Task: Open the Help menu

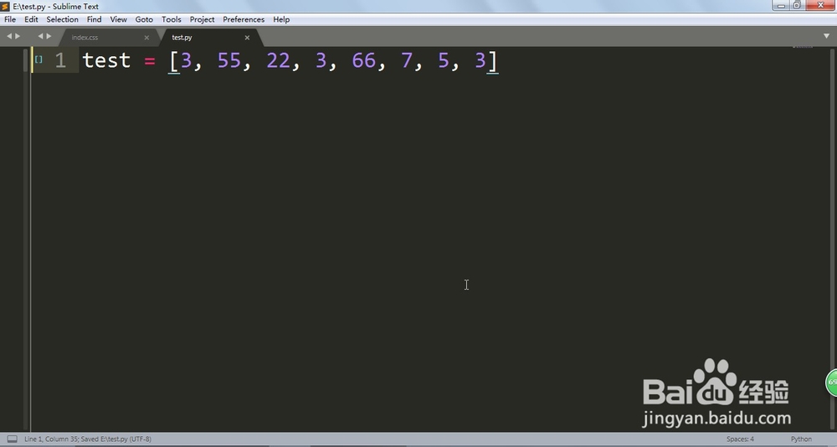Action: coord(281,19)
